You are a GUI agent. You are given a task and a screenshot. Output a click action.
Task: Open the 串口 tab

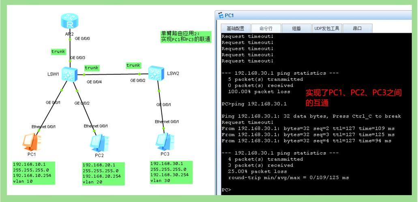(x=357, y=28)
